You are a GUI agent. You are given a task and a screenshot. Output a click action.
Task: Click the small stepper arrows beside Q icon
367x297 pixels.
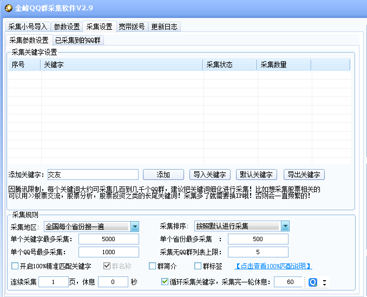click(324, 282)
